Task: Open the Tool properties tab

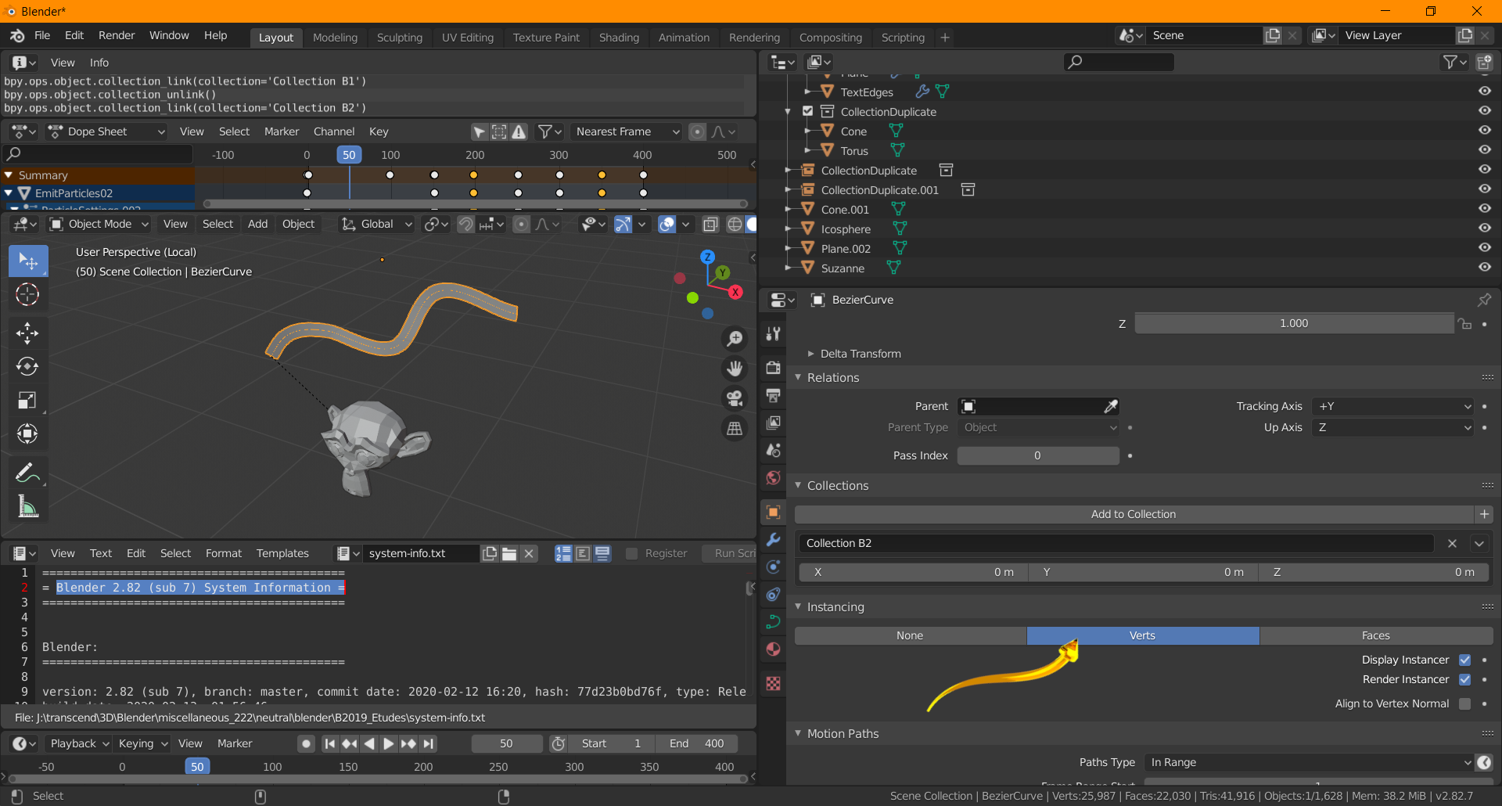Action: 773,334
